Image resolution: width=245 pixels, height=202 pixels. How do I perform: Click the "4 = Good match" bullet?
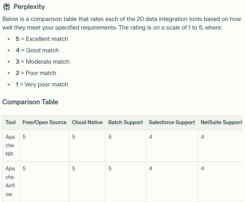(37, 50)
